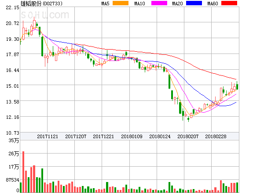
Task: Click the 20.72 price axis label
Action: [x=13, y=23]
